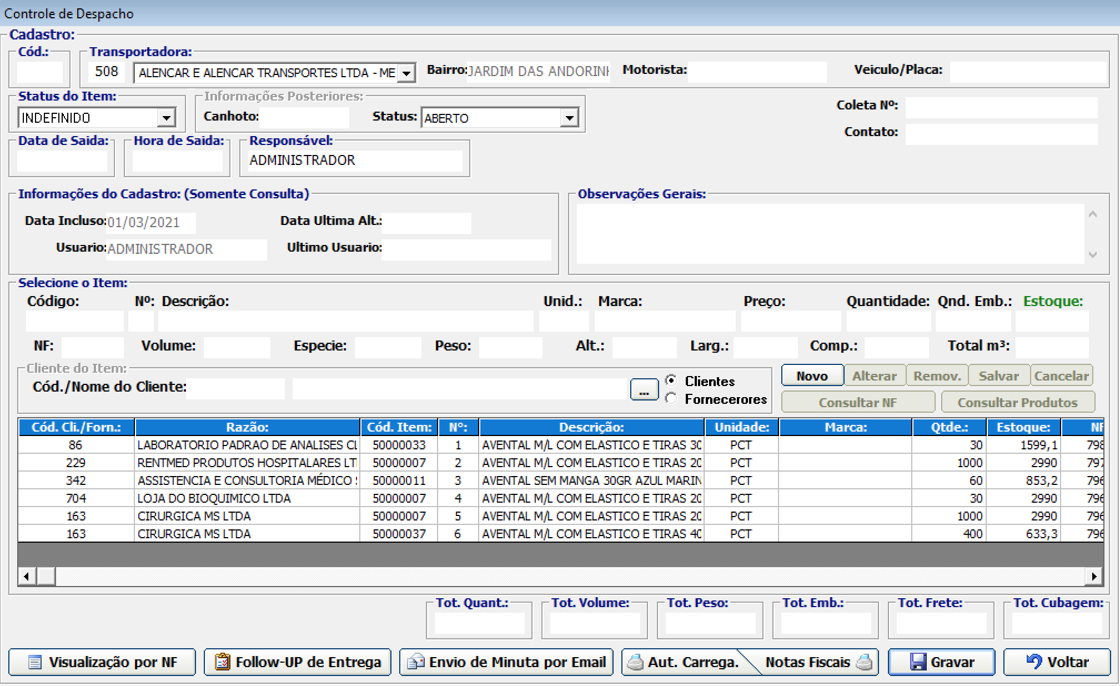The height and width of the screenshot is (686, 1120).
Task: Click the Gravar floppy disk icon
Action: click(918, 662)
